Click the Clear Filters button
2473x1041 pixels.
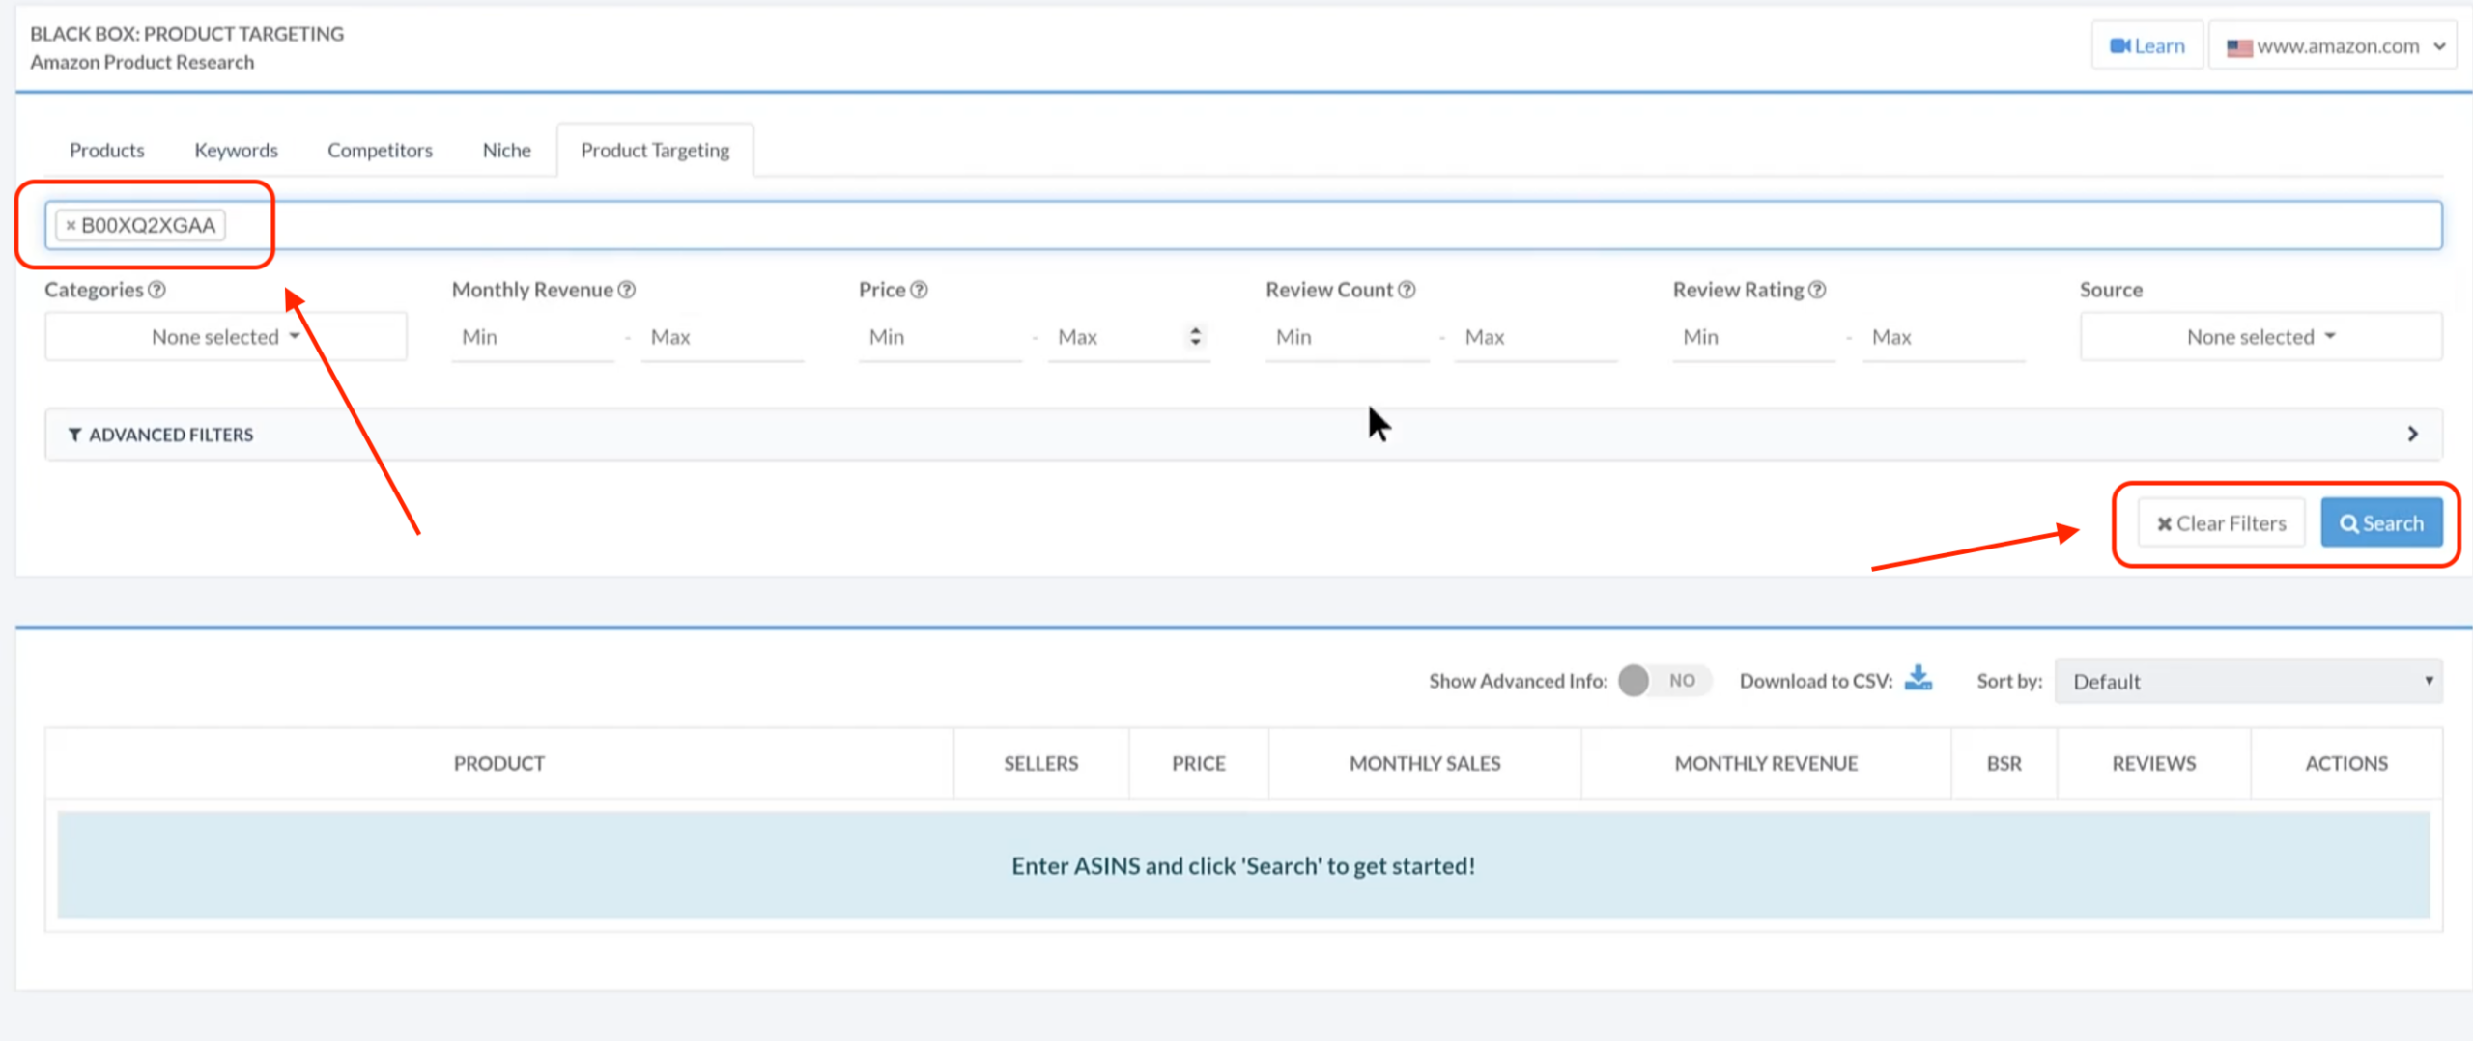[2221, 523]
